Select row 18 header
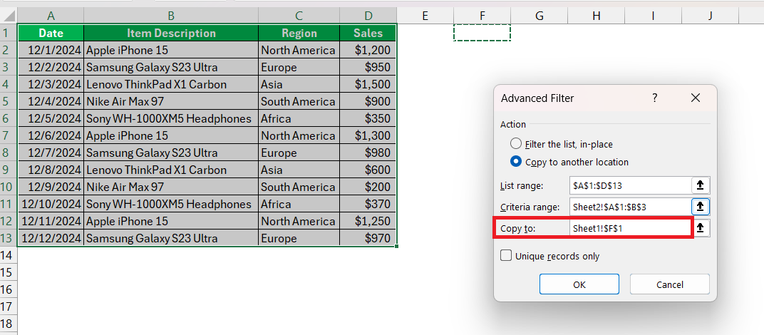Screen dimensions: 764x335 coord(7,324)
